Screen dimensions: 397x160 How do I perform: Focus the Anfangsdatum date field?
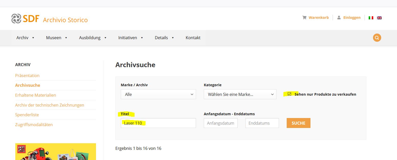[221, 123]
